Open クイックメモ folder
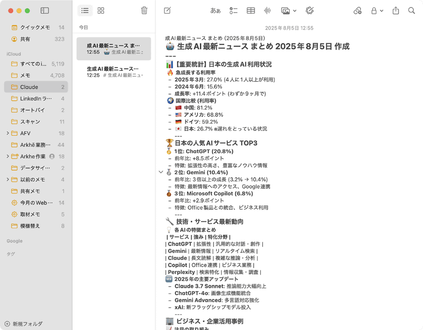 click(36, 27)
